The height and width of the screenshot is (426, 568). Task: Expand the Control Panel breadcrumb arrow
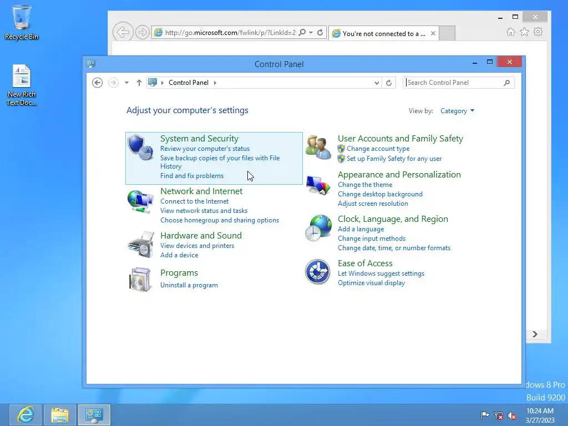click(x=215, y=83)
